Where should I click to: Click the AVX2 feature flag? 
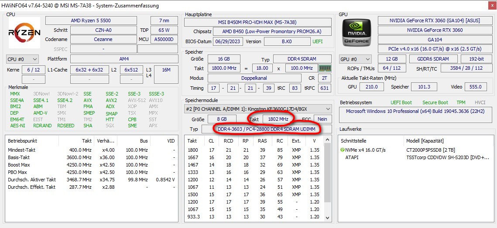[x=111, y=100]
